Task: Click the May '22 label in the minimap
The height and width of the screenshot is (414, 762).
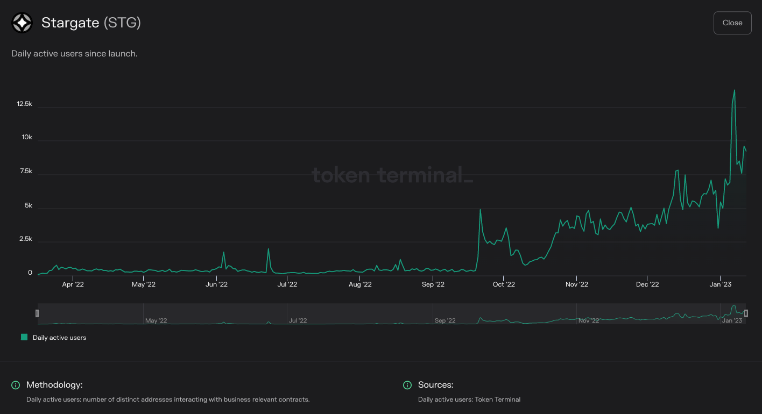Action: 156,320
